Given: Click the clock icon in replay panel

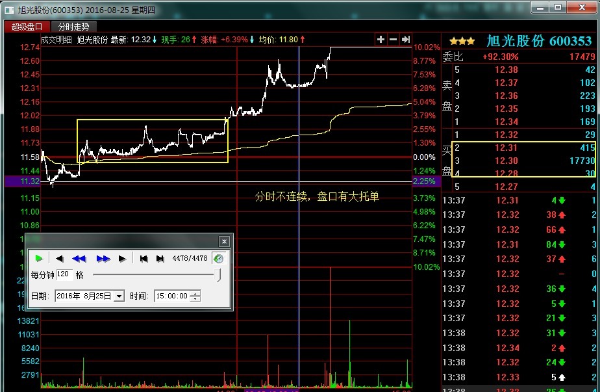Looking at the screenshot, I should click(219, 259).
